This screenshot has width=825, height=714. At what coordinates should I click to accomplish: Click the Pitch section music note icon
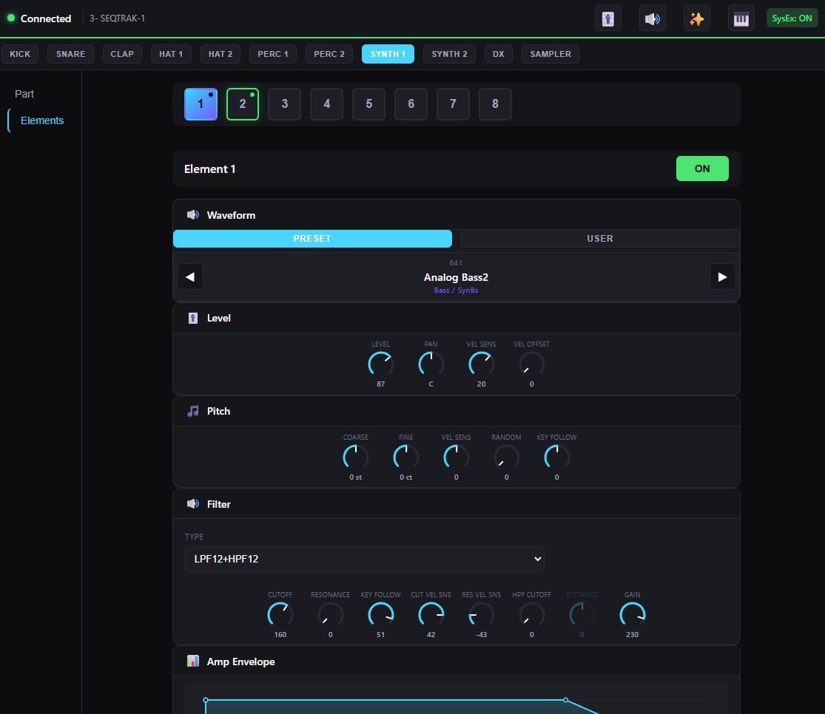(193, 411)
